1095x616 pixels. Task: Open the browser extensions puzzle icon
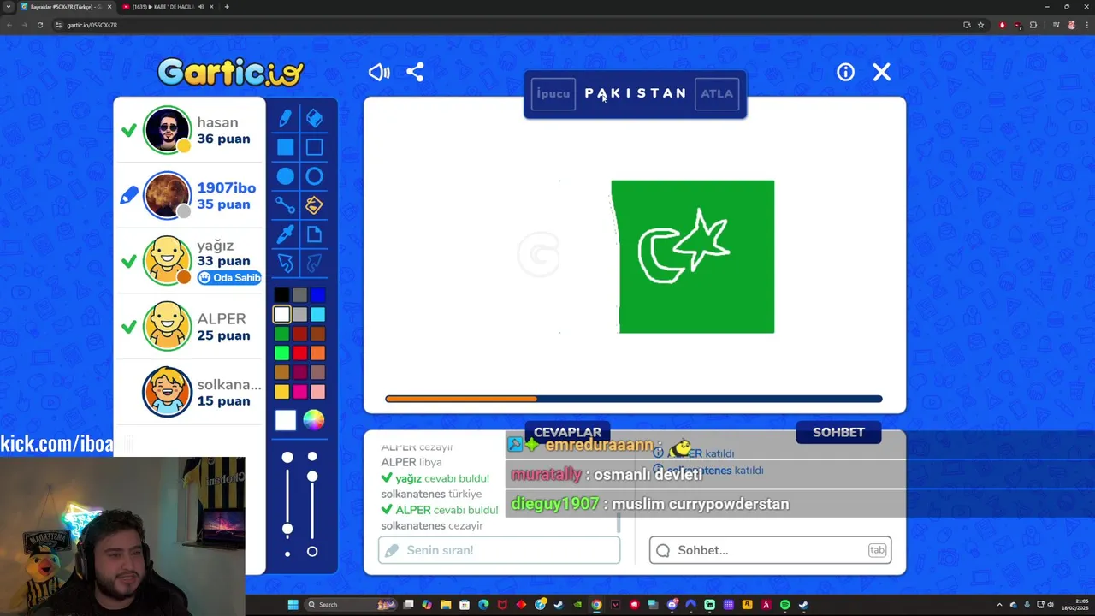[x=1033, y=25]
